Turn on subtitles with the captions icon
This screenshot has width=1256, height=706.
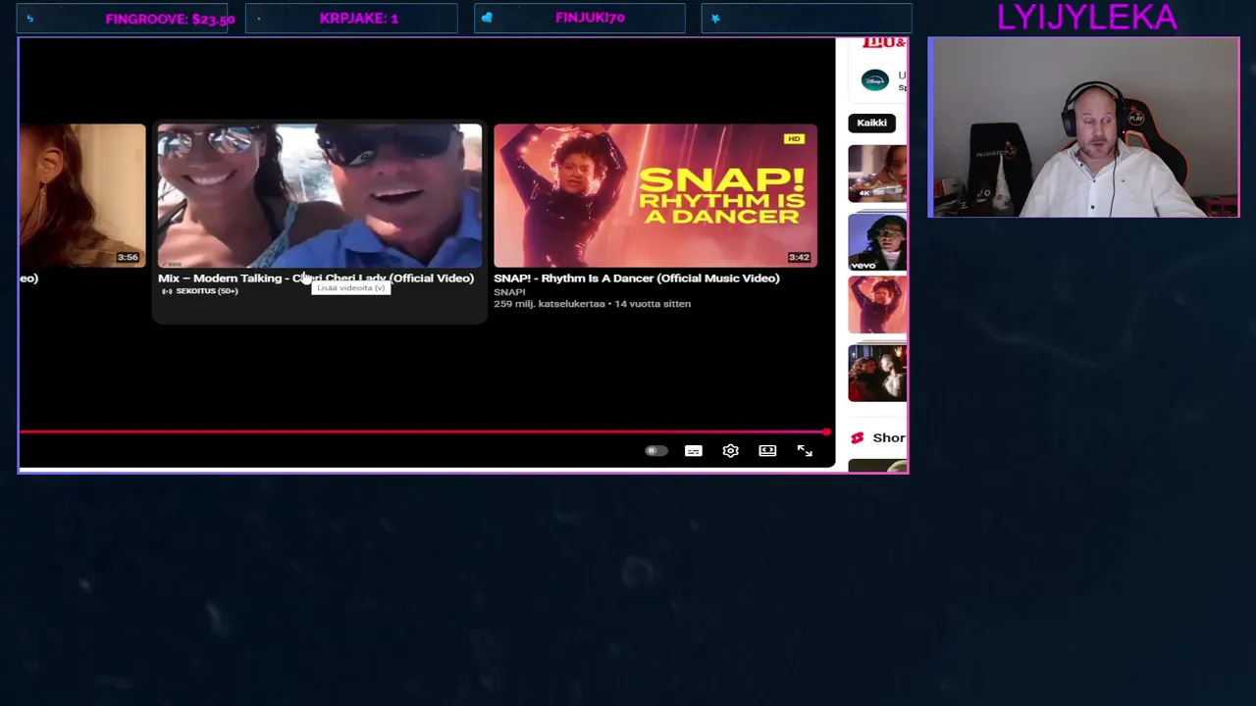coord(694,451)
